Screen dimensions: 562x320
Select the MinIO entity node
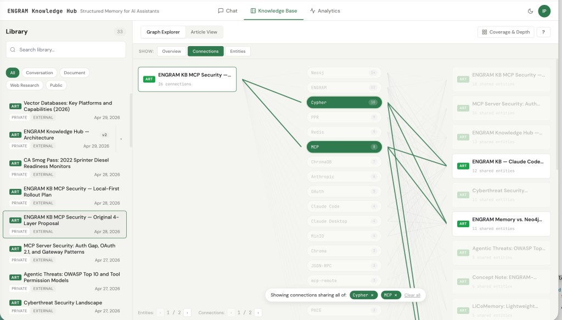click(x=344, y=236)
